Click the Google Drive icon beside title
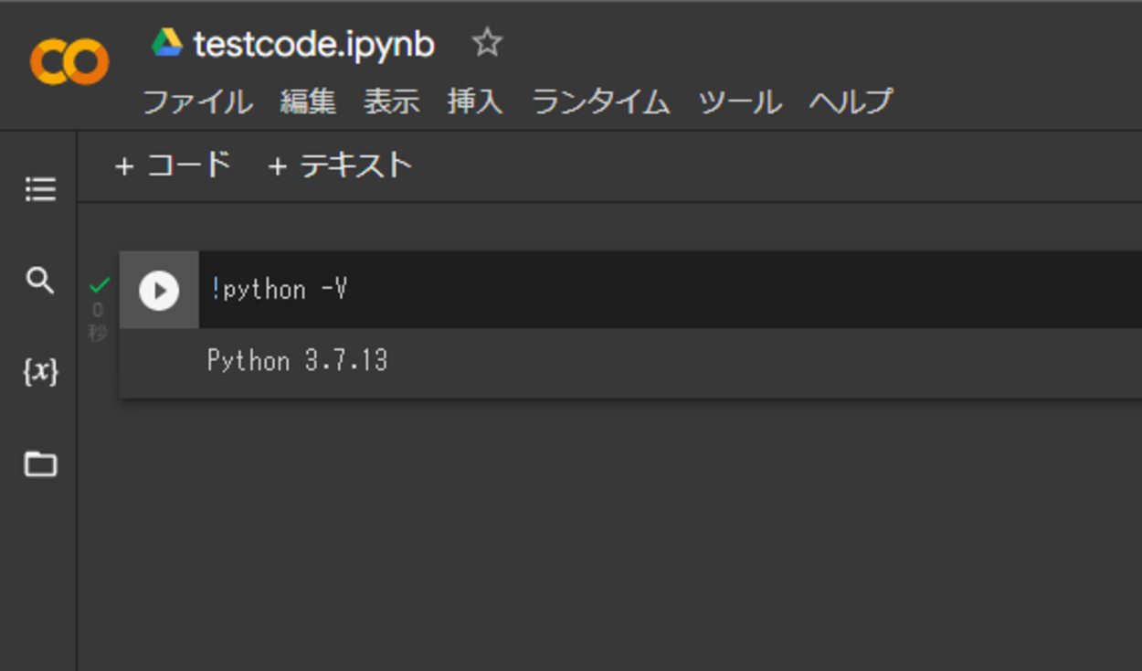This screenshot has height=671, width=1142. coord(167,42)
